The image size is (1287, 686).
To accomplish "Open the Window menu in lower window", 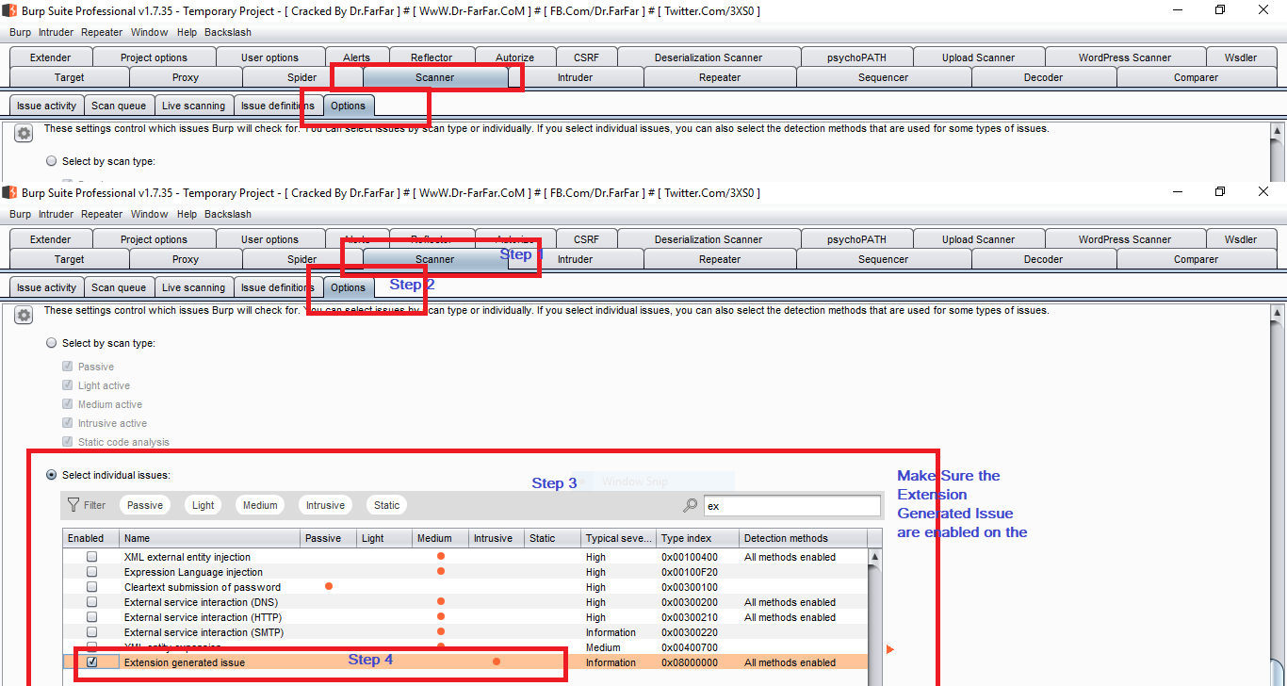I will point(149,214).
